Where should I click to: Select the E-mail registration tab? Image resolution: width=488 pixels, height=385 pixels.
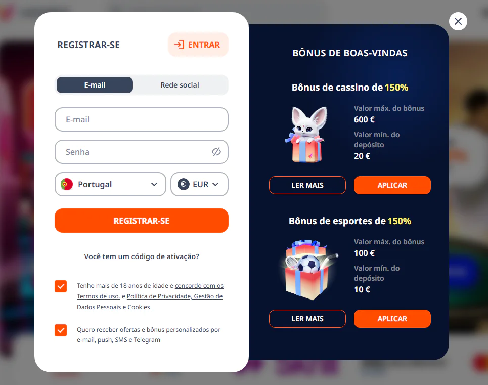pyautogui.click(x=95, y=84)
